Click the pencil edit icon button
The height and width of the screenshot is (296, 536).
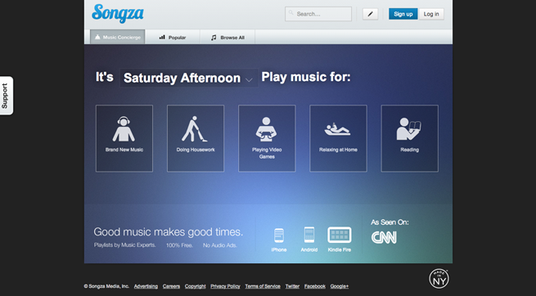pos(370,14)
